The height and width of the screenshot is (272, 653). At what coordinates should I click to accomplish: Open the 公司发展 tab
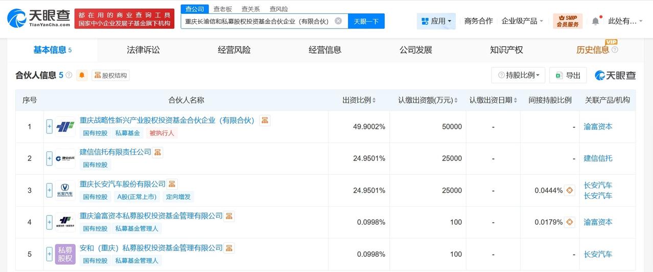point(416,50)
